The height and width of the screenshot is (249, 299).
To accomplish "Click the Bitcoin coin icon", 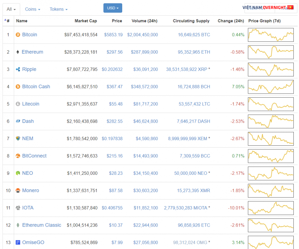I will pyautogui.click(x=18, y=35).
